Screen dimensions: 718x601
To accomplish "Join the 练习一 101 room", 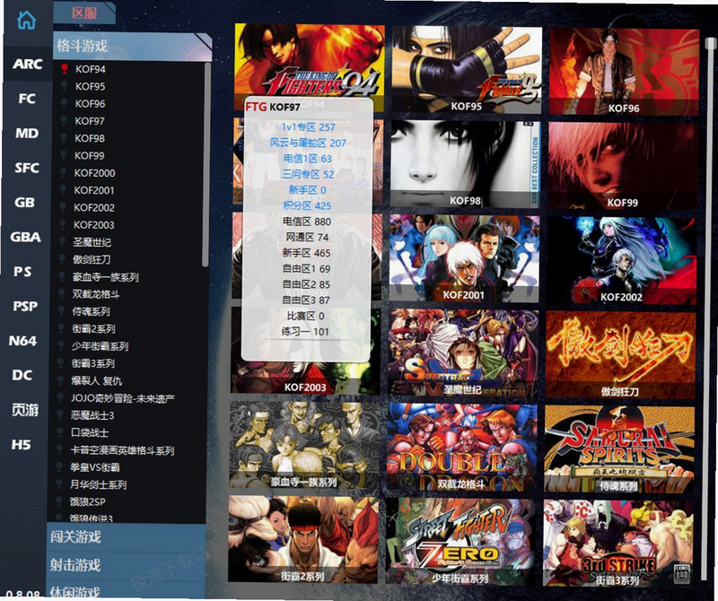I will pos(305,331).
